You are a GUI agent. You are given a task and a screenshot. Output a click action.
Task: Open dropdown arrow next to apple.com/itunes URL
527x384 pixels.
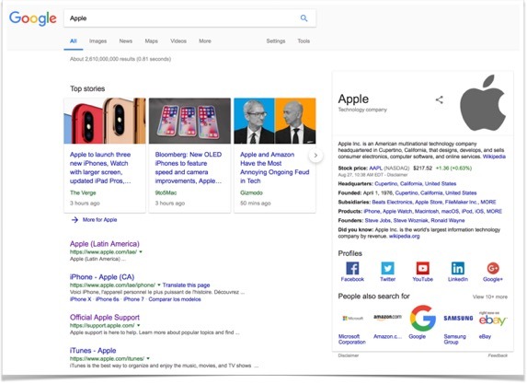pos(148,358)
